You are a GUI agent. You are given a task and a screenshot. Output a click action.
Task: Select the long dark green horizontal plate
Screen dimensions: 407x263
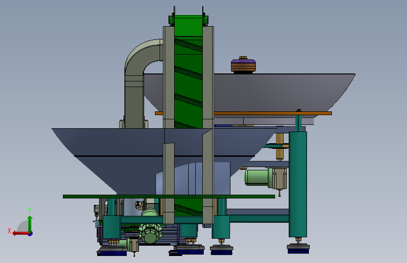click(169, 197)
